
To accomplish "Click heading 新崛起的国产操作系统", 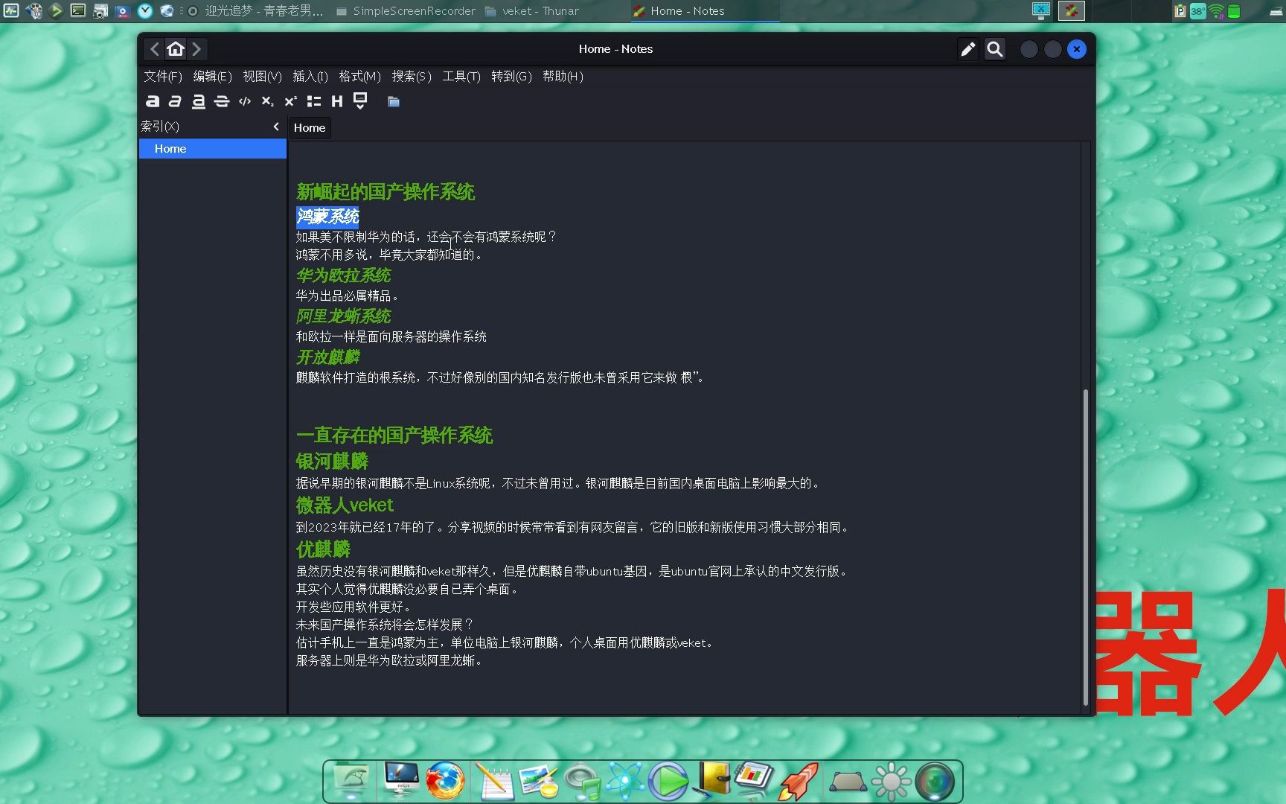I will 386,192.
